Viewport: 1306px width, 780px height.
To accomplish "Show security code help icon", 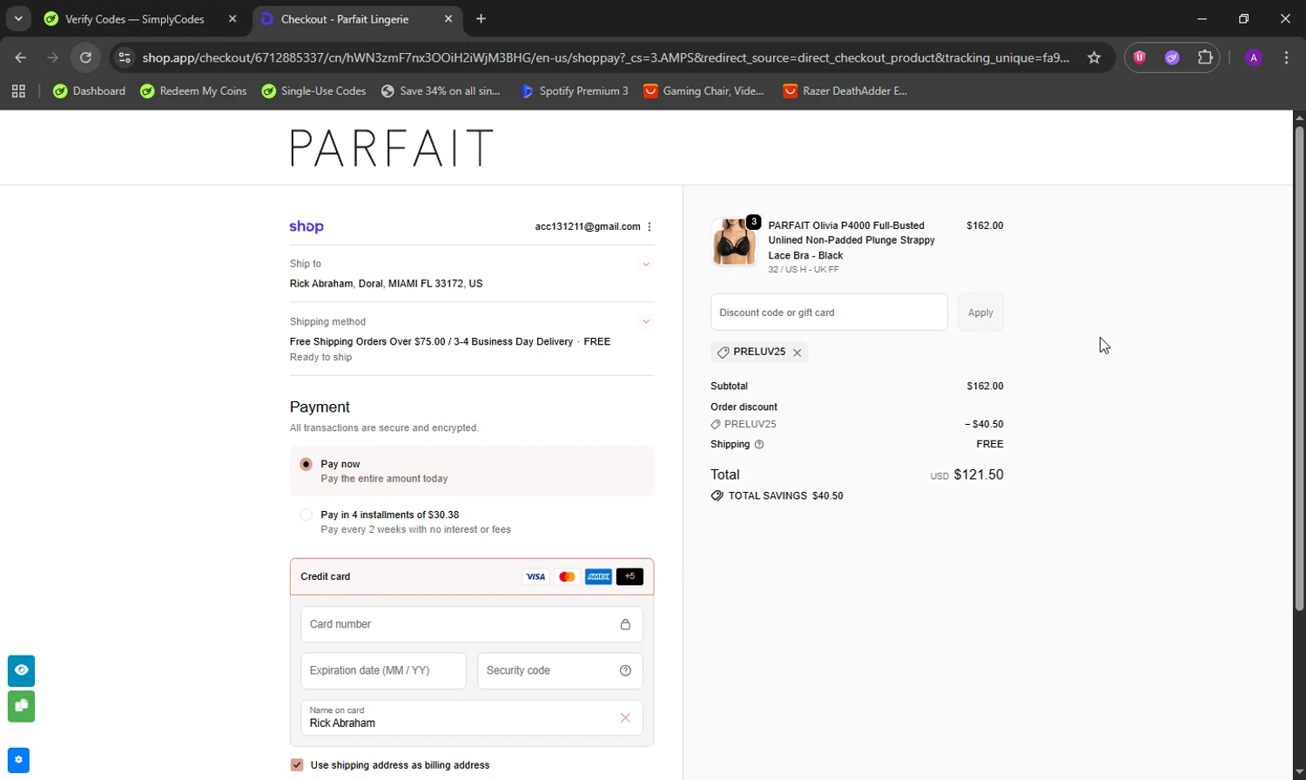I will pos(625,670).
